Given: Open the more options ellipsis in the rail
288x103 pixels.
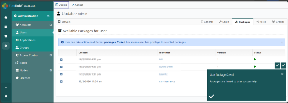Looking at the screenshot, I should tap(6, 87).
